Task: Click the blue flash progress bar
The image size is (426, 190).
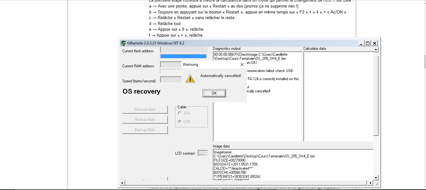Action: tap(184, 56)
